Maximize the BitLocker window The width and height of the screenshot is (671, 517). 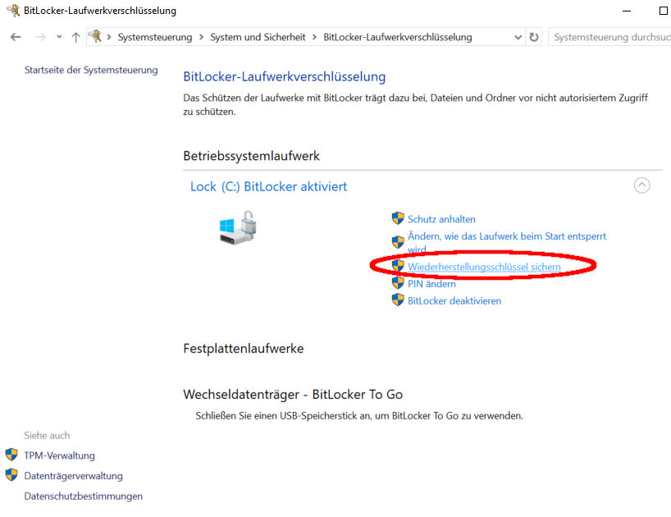tap(664, 11)
